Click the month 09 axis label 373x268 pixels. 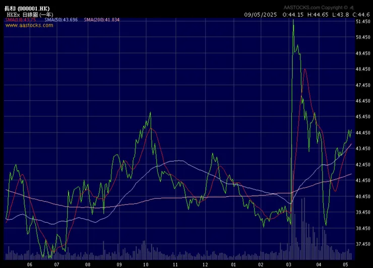tap(119, 264)
